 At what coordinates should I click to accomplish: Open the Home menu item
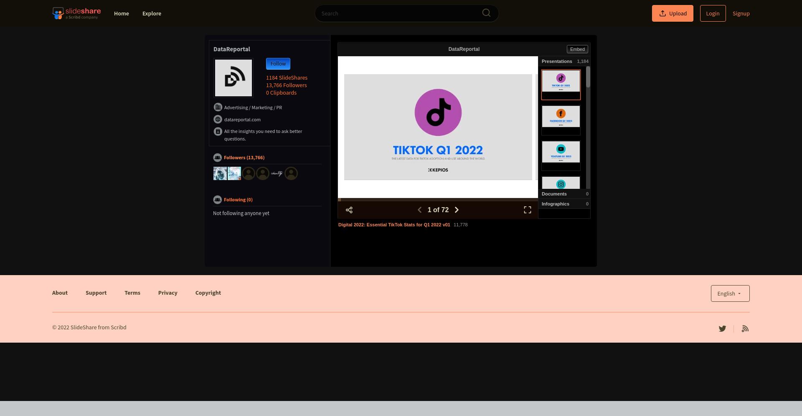(x=121, y=13)
